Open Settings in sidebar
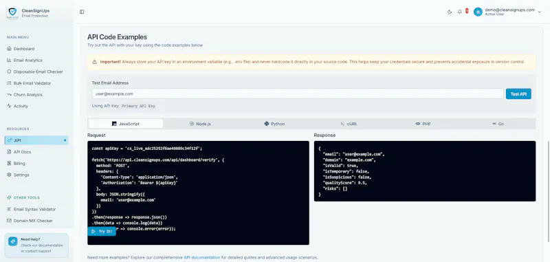550x262 pixels. pyautogui.click(x=36, y=175)
